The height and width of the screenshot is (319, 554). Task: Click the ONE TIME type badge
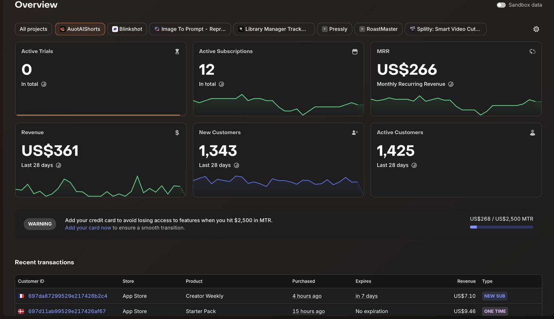pyautogui.click(x=495, y=312)
